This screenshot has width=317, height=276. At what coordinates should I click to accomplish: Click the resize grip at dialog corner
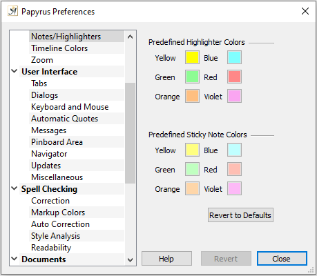311,270
